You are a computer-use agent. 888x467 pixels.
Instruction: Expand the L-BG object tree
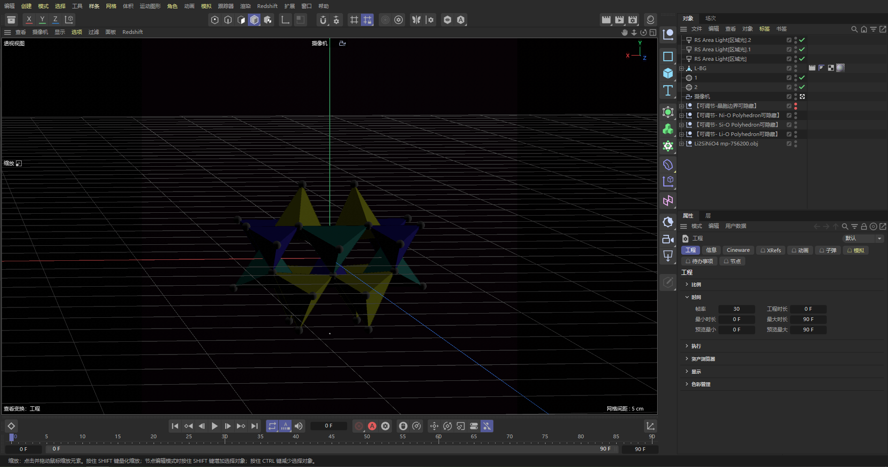tap(681, 68)
